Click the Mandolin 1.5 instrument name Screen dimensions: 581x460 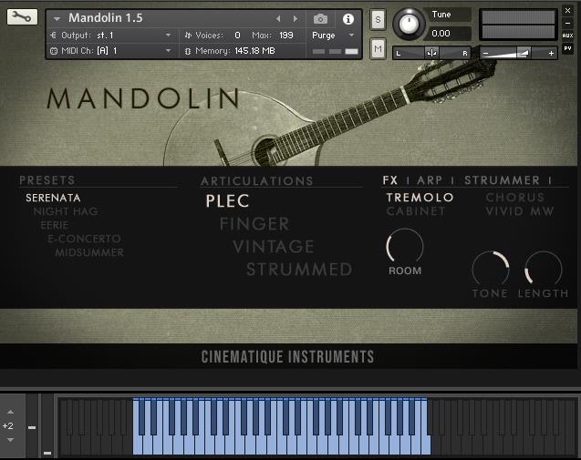[105, 18]
